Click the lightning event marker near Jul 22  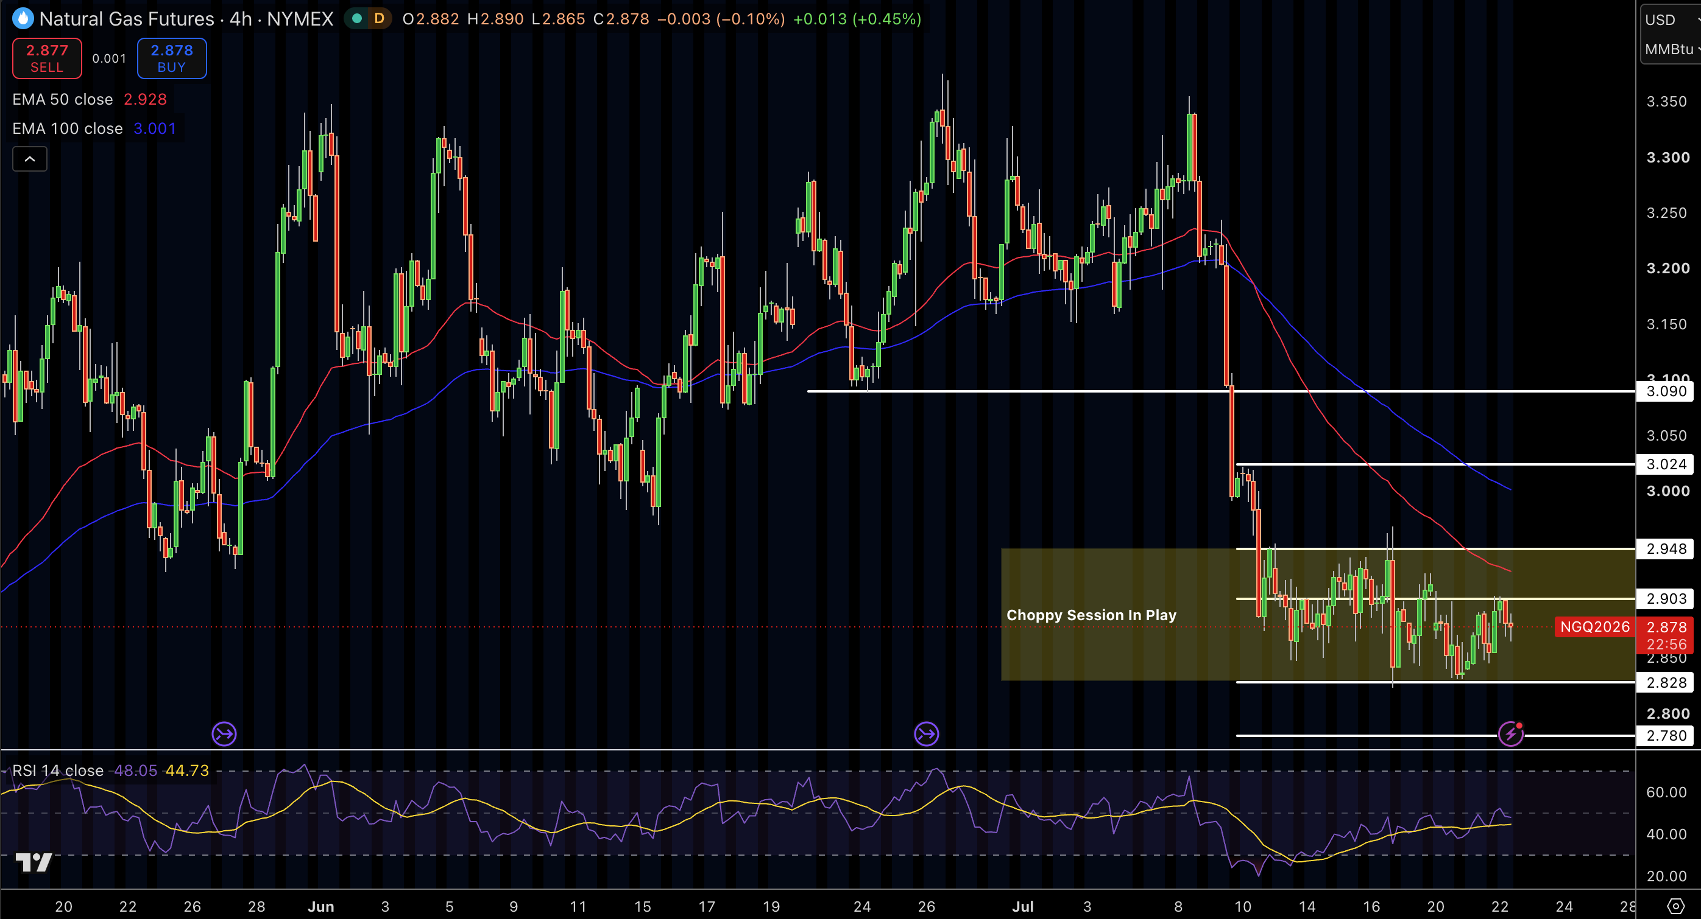tap(1511, 733)
